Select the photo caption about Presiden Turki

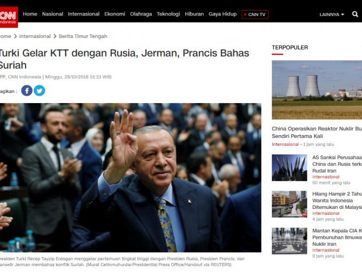[122, 262]
